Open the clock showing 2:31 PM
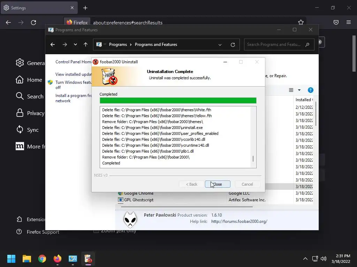 tap(341, 259)
